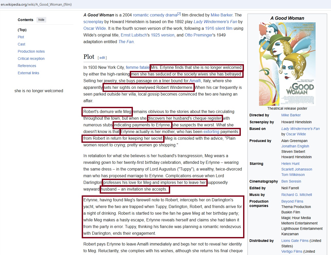Click "Howard Himelstein" in the Screenplay by row
Screen dimensions: 331x255
point(297,122)
